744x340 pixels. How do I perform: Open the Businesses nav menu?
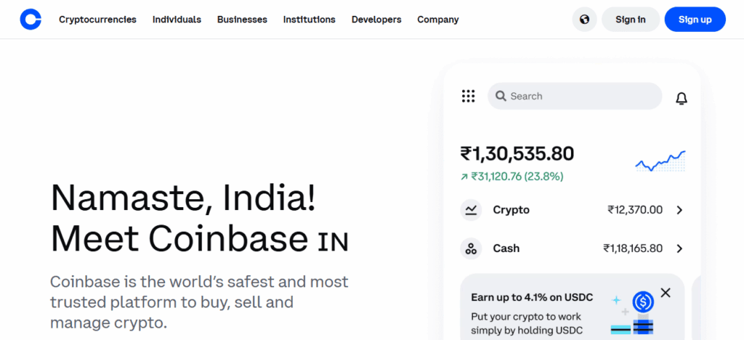(242, 20)
